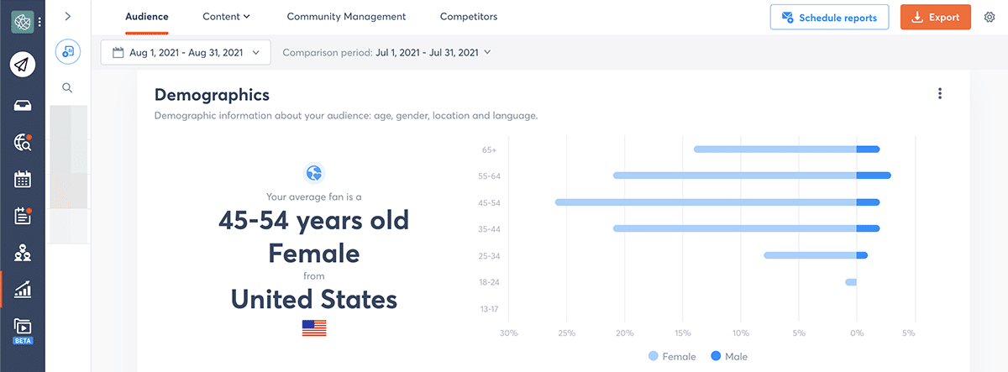
Task: Toggle the Male series in chart legend
Action: (x=728, y=356)
